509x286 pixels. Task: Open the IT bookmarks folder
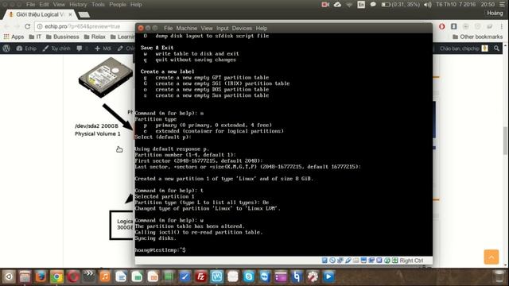[35, 37]
